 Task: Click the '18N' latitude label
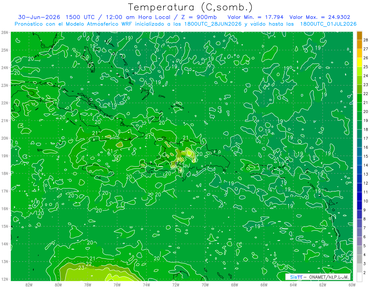tap(5, 173)
